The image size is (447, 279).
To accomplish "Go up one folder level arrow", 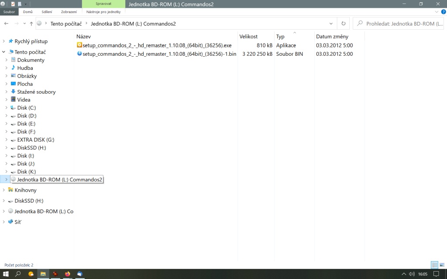I will pos(31,24).
